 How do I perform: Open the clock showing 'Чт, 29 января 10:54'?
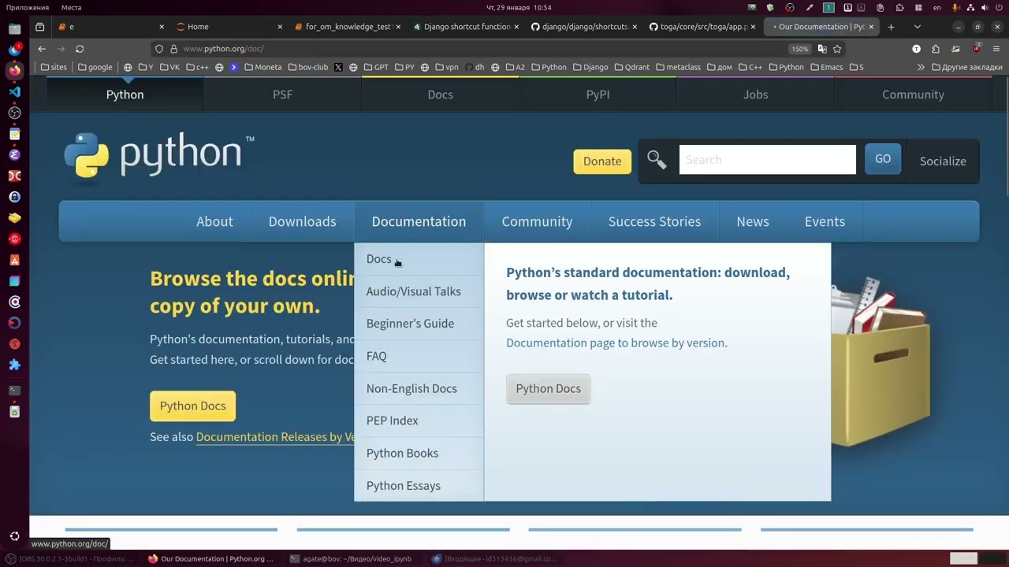click(x=519, y=7)
